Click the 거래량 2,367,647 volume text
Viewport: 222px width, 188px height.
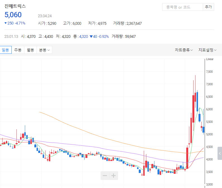127,23
